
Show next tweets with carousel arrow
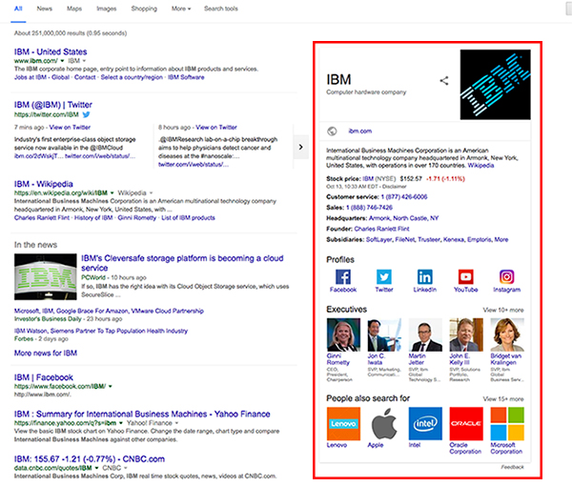300,147
